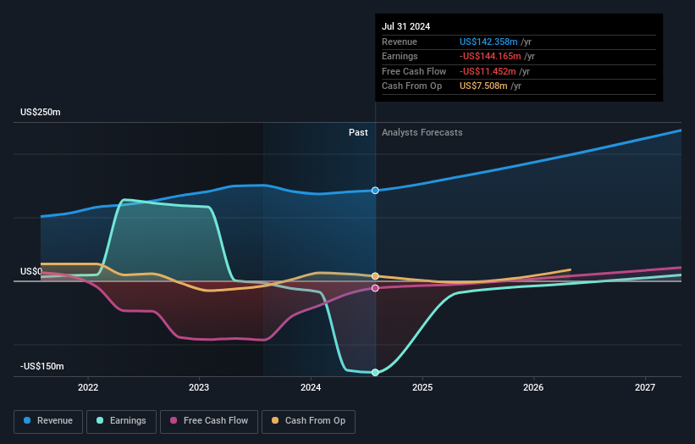This screenshot has height=444, width=695.
Task: Toggle the Revenue series legend button
Action: pyautogui.click(x=48, y=421)
